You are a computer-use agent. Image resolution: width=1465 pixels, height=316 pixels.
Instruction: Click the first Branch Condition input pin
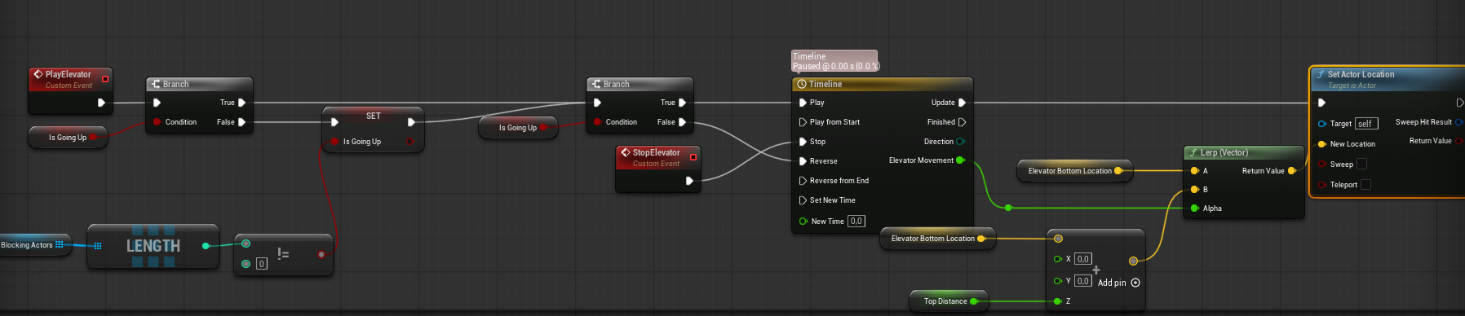(x=157, y=122)
